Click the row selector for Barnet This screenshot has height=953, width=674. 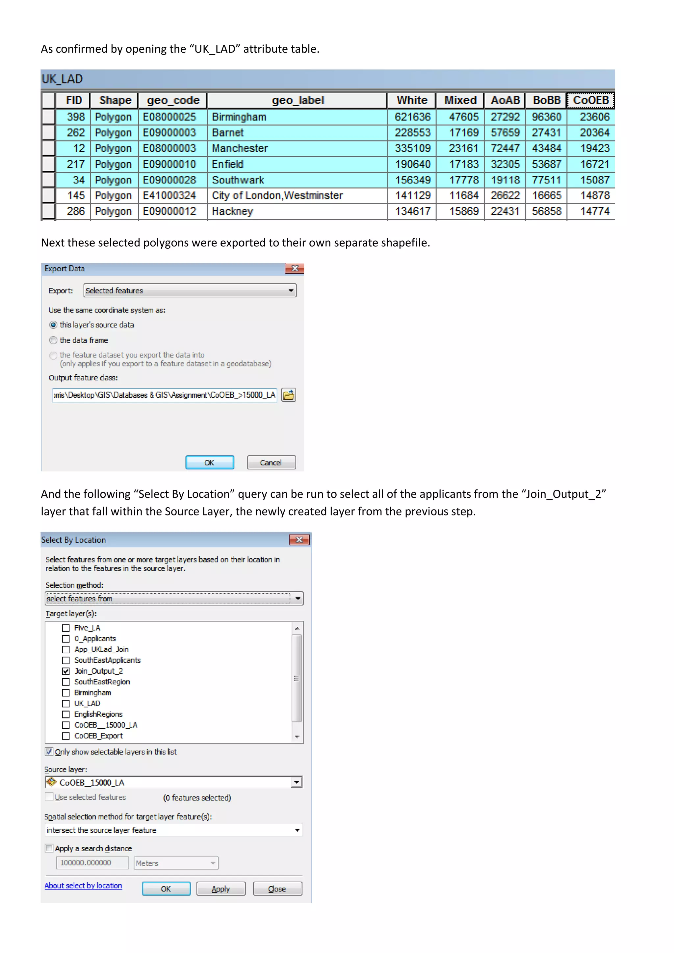49,133
